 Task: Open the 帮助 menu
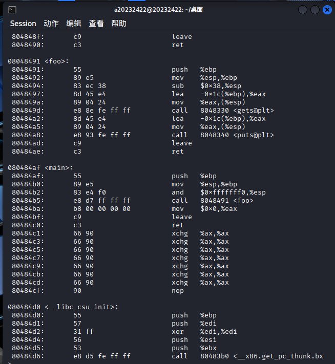tap(119, 24)
